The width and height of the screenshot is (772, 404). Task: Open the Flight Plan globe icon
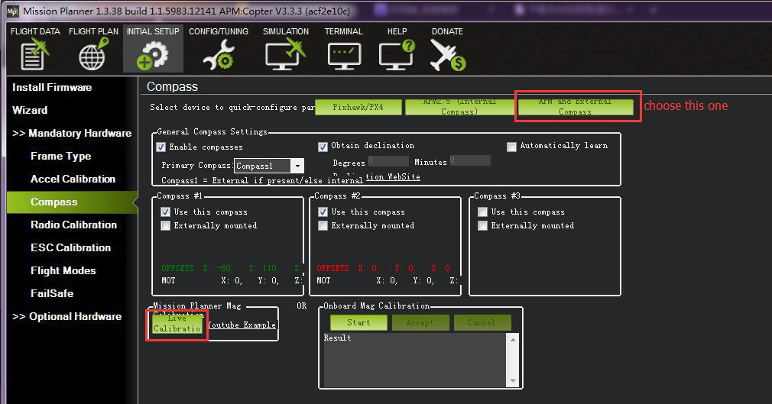(x=92, y=55)
